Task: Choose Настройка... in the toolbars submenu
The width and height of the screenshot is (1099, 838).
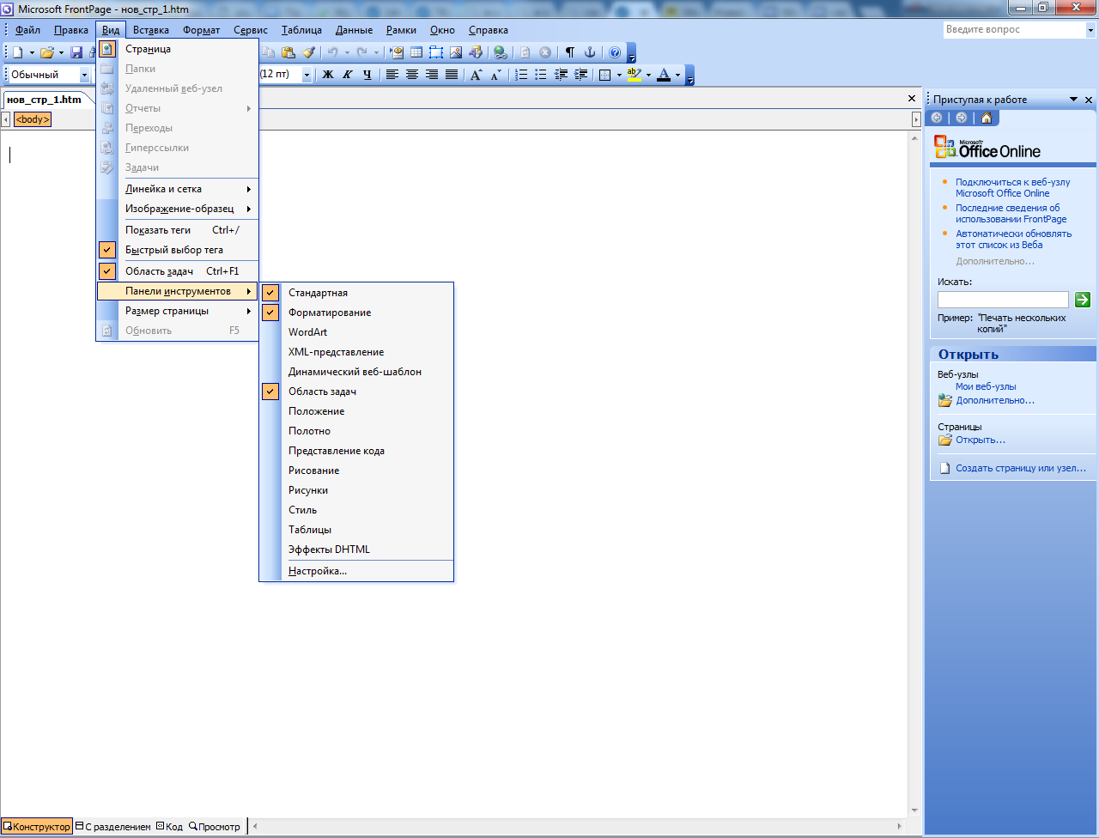Action: [x=356, y=571]
